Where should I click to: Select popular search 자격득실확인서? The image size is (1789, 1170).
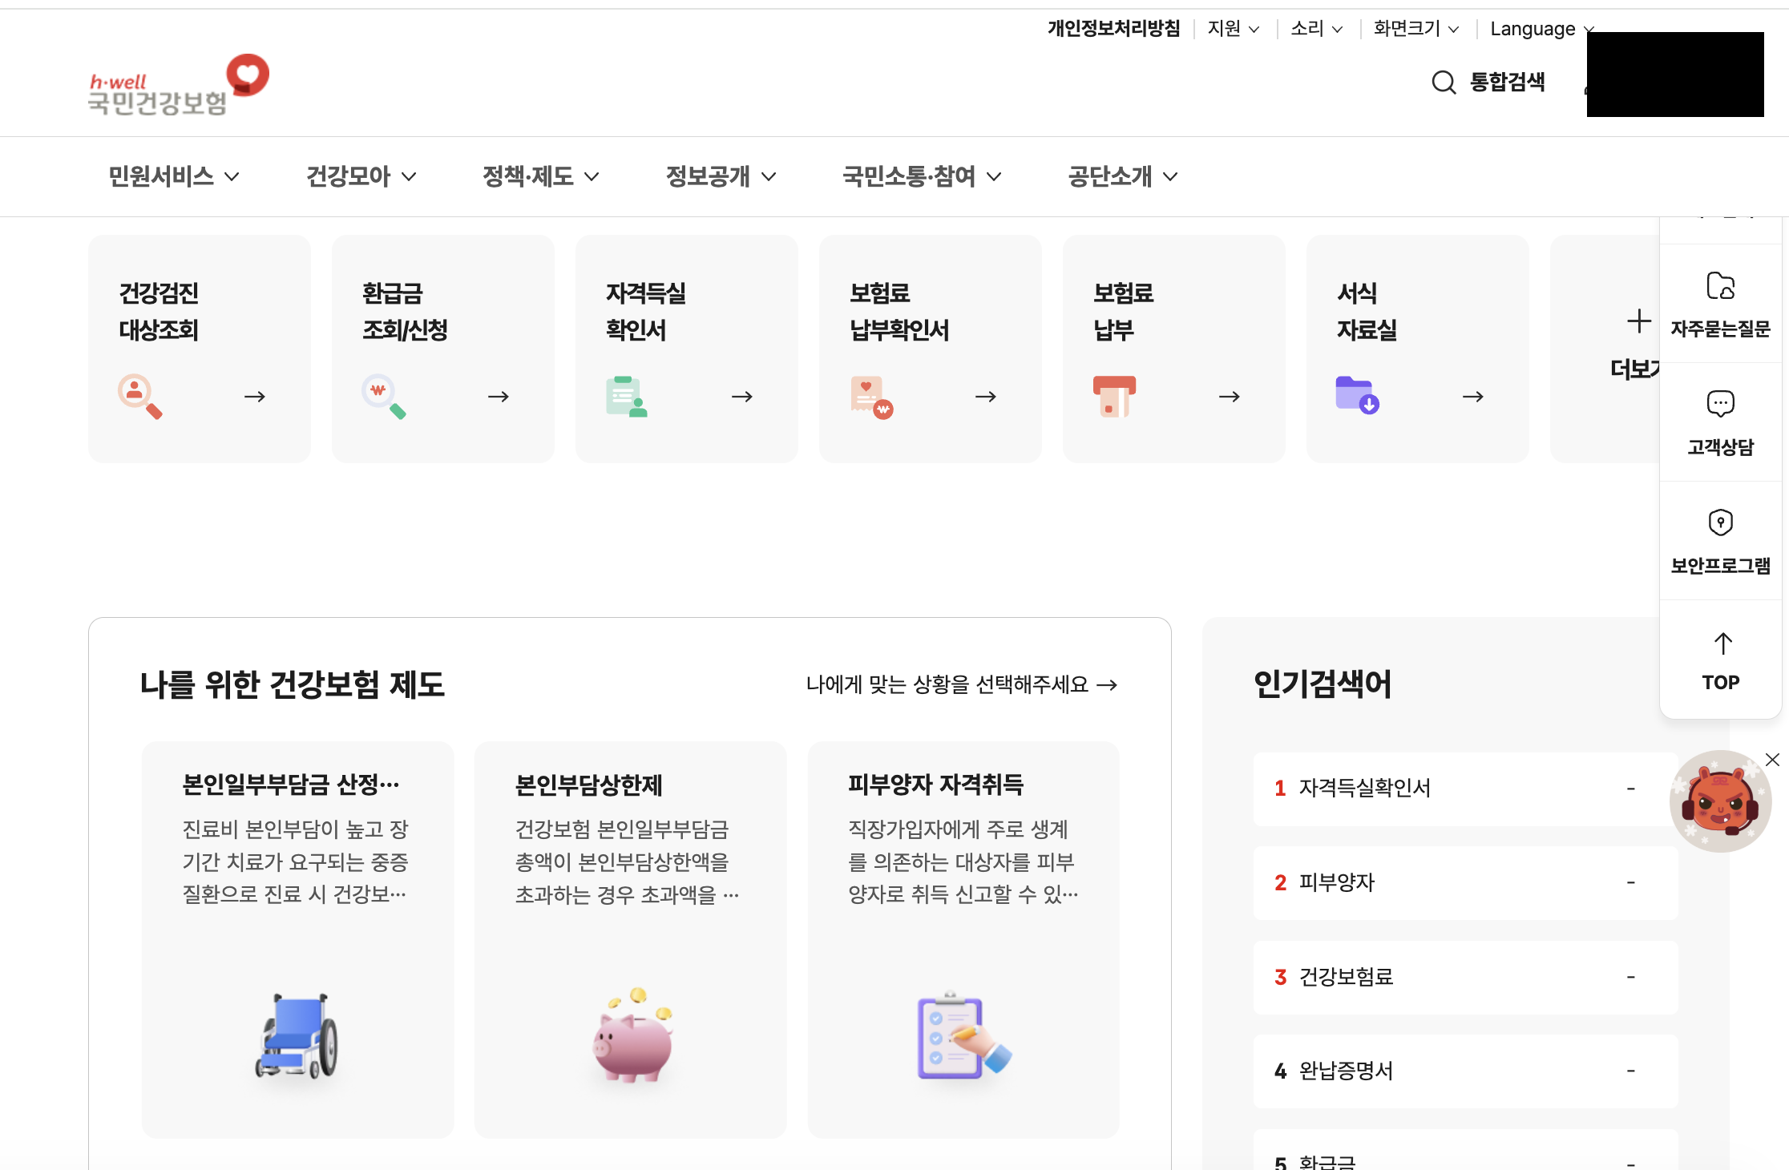pyautogui.click(x=1465, y=789)
